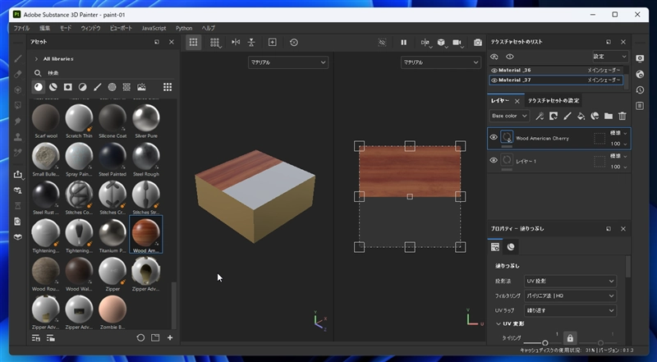Click the Export textures icon in left toolbar
This screenshot has height=362, width=657.
(17, 174)
